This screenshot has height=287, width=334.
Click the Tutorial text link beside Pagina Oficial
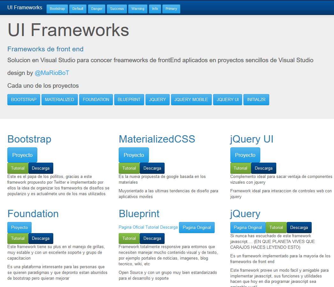pyautogui.click(x=152, y=227)
